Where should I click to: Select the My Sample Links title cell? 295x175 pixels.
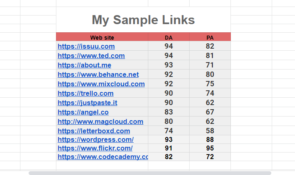[x=143, y=20]
